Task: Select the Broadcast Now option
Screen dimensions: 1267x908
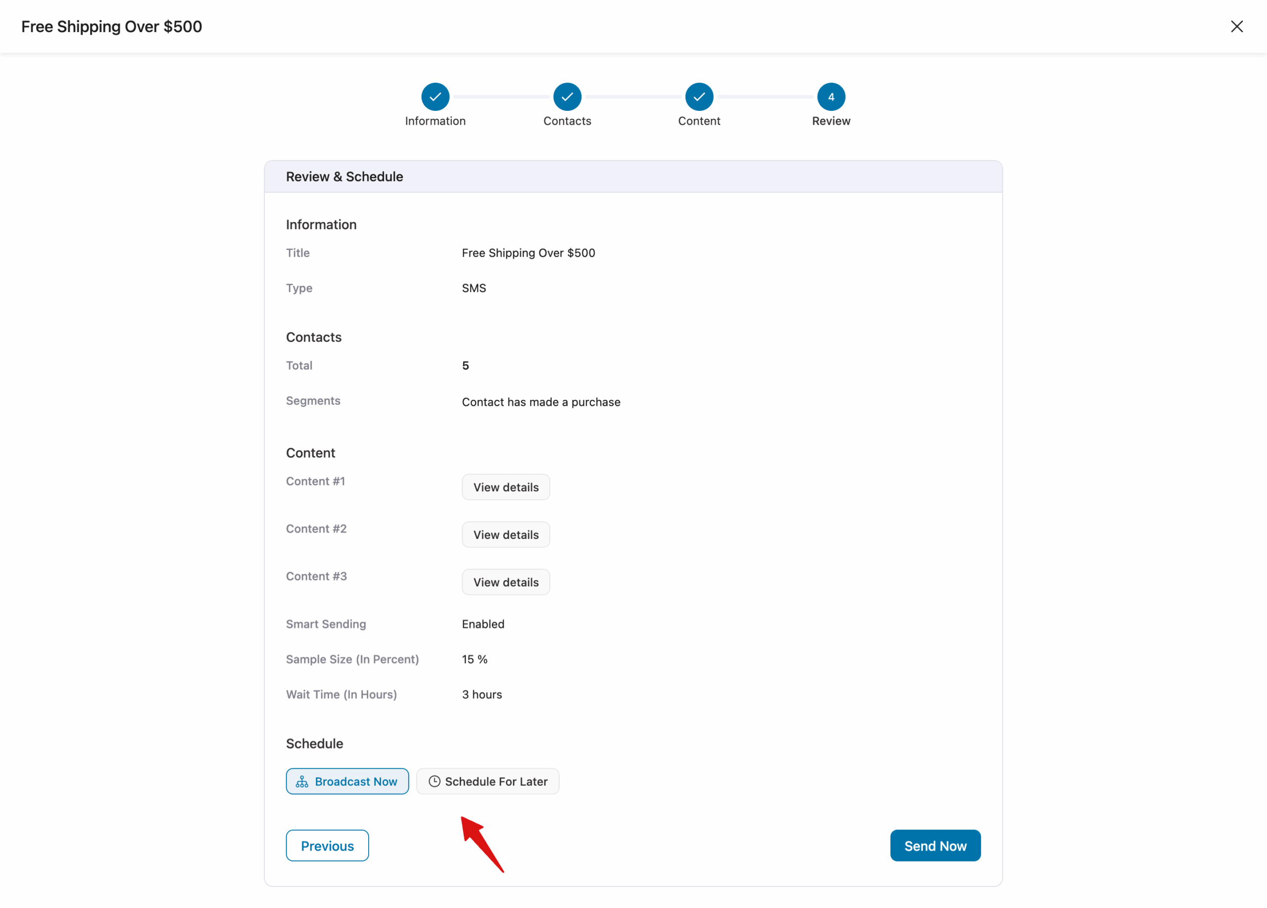Action: tap(347, 781)
